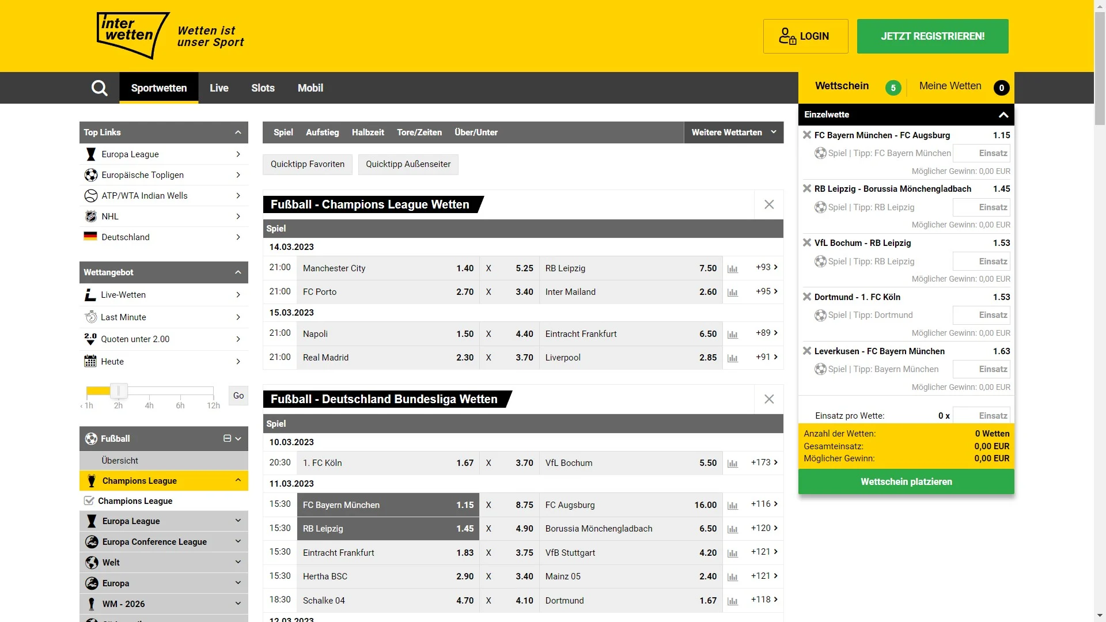Click Einsatz field for FC Bayern München - FC Augsburg
Image resolution: width=1106 pixels, height=622 pixels.
pyautogui.click(x=982, y=153)
